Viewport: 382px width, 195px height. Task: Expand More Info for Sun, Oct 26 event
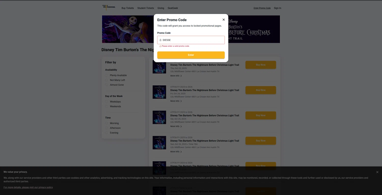[176, 152]
